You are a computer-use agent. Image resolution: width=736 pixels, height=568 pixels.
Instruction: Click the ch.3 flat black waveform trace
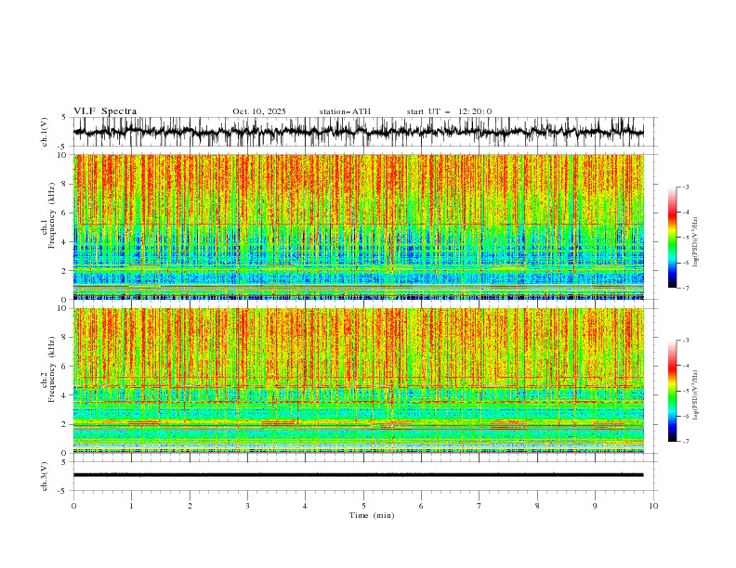point(358,475)
